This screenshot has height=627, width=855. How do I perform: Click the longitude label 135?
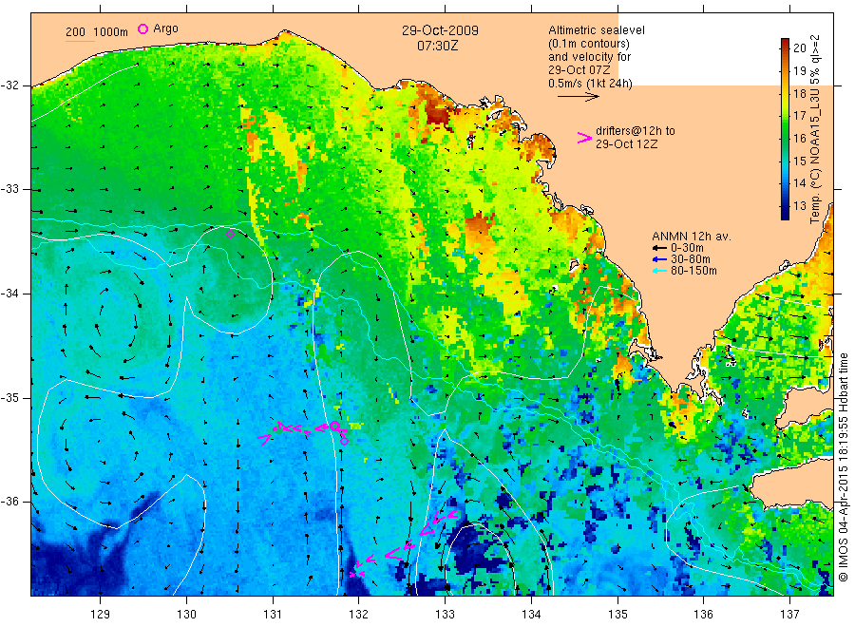point(617,615)
